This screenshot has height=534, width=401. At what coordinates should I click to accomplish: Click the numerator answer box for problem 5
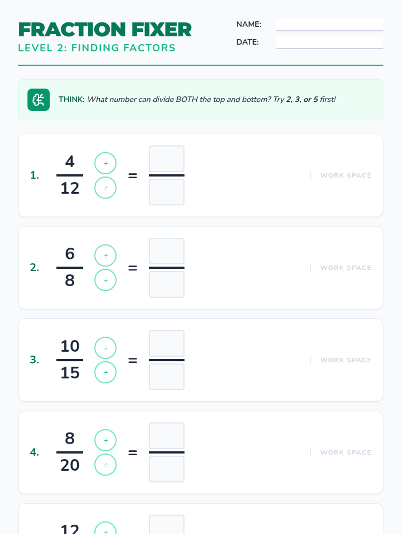pos(166,525)
